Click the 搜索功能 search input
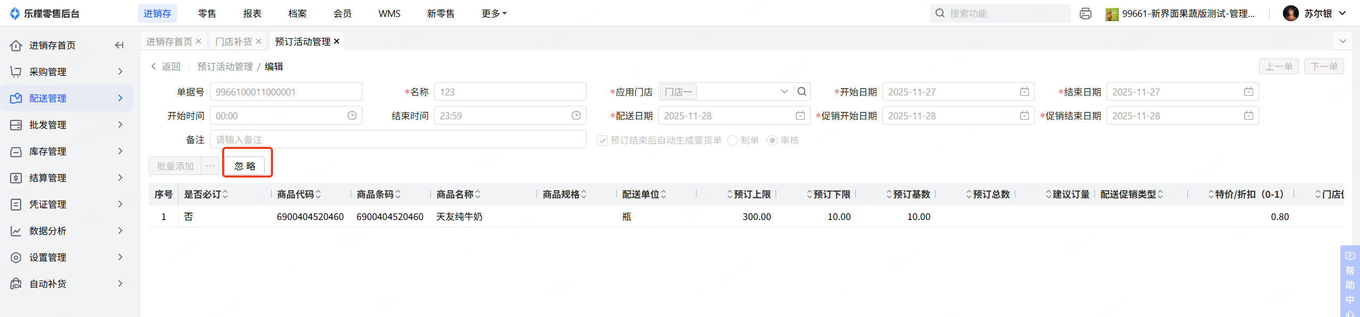Viewport: 1360px width, 317px height. pyautogui.click(x=1000, y=13)
